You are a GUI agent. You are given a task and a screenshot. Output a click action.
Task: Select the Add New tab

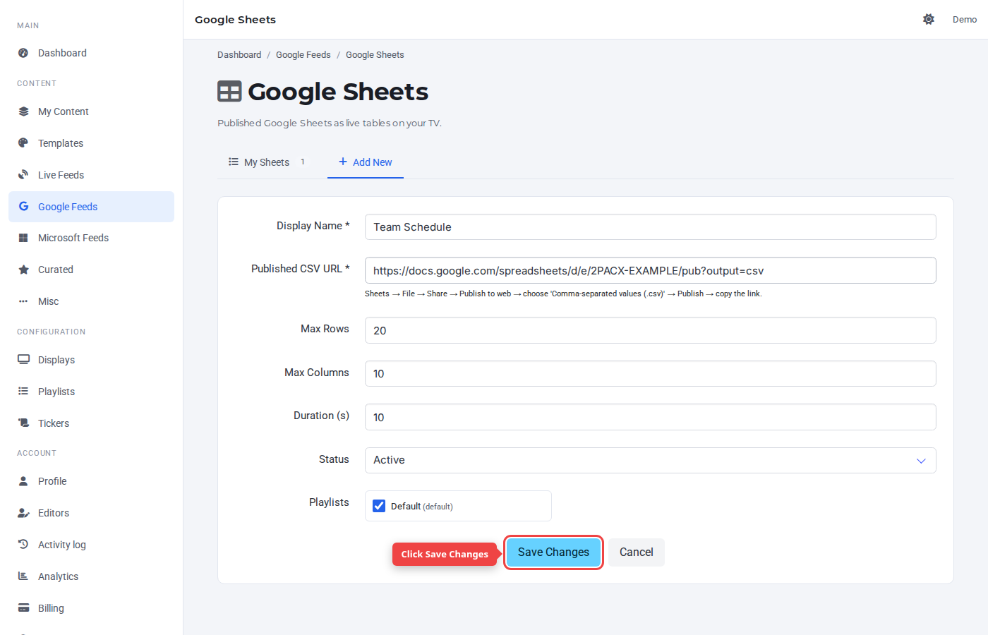[366, 162]
